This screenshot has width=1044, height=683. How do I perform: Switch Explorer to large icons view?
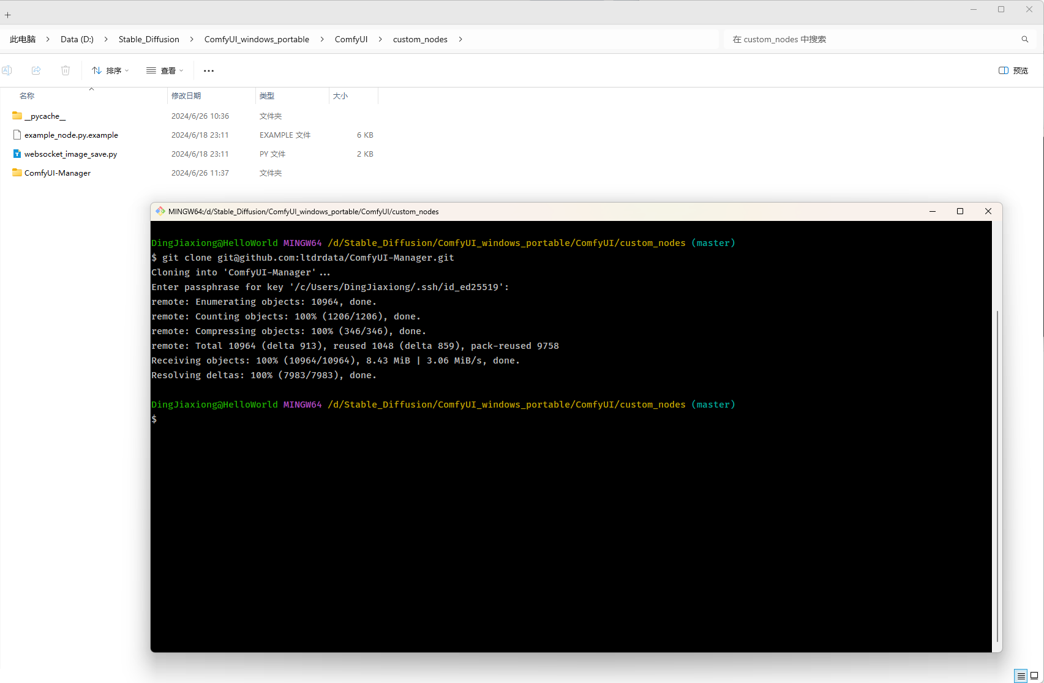1034,676
